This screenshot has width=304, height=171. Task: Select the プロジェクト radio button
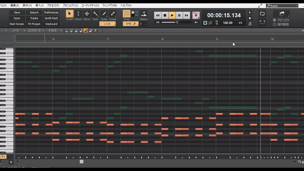click(x=274, y=20)
